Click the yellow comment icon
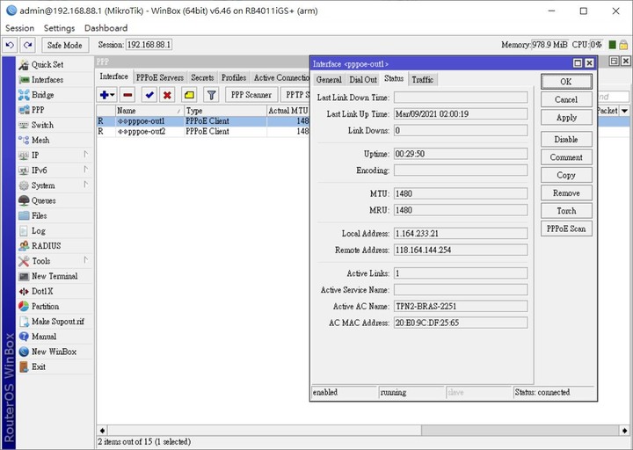Viewport: 633px width, 450px height. (189, 95)
